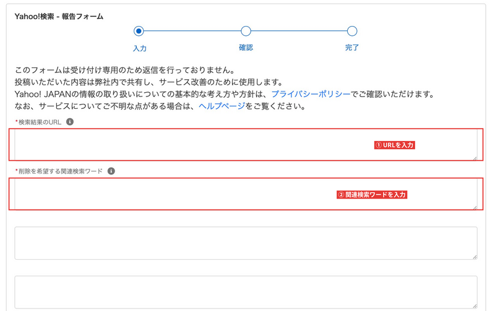The width and height of the screenshot is (495, 311).
Task: Grab resize handle of third text area
Action: [x=475, y=257]
